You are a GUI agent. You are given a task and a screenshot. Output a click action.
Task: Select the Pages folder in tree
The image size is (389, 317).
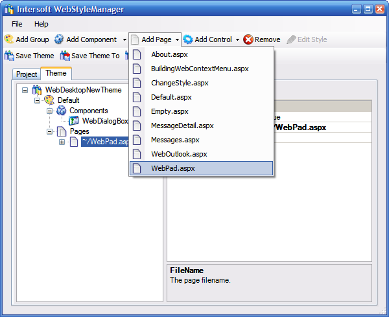click(x=79, y=131)
